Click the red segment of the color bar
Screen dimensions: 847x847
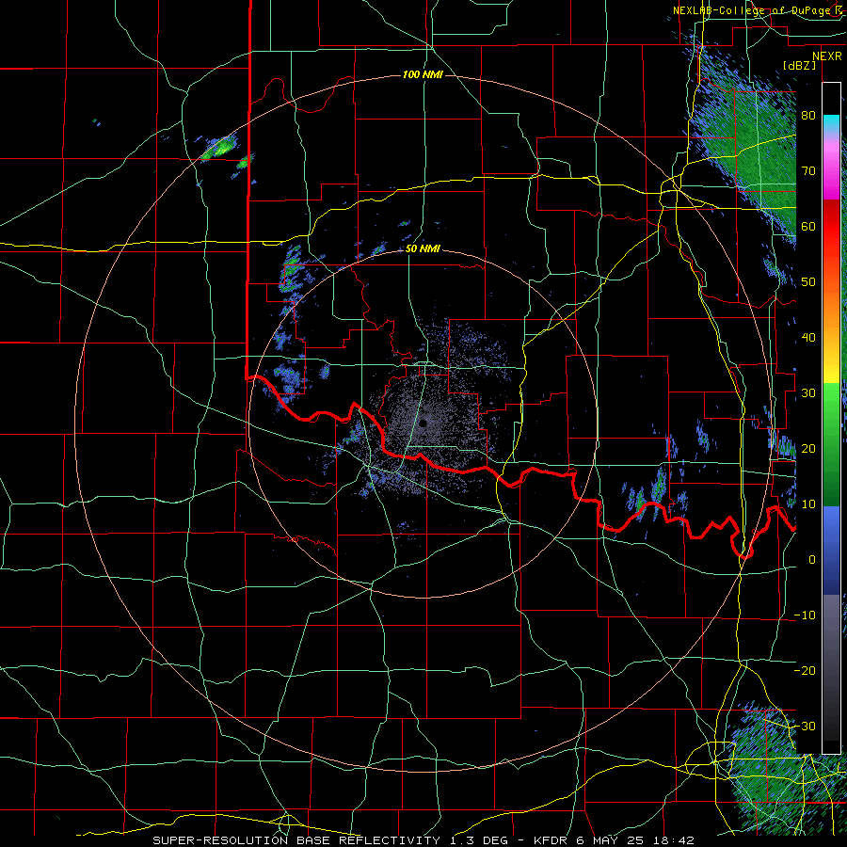[831, 227]
